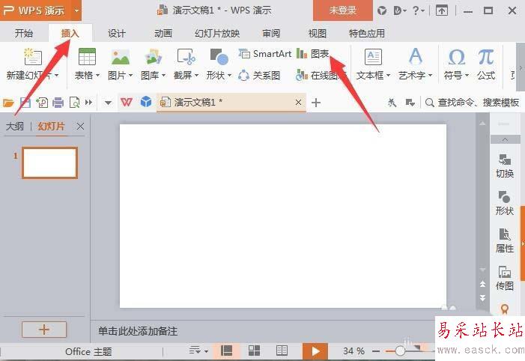Image resolution: width=525 pixels, height=361 pixels.
Task: Open the 视图 ribbon tab
Action: [x=317, y=34]
